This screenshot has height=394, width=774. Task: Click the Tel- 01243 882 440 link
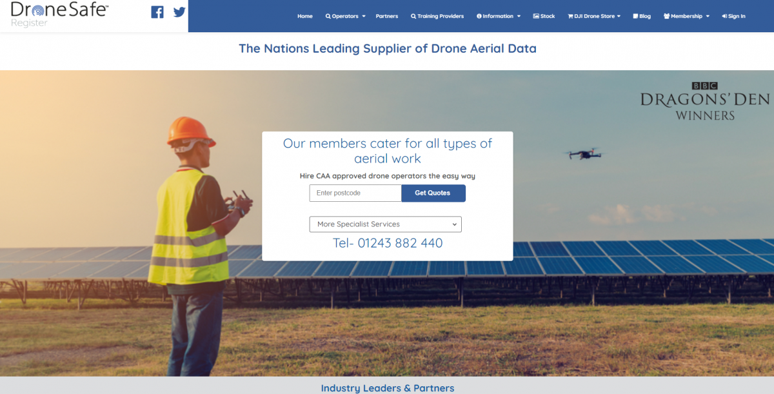click(388, 243)
